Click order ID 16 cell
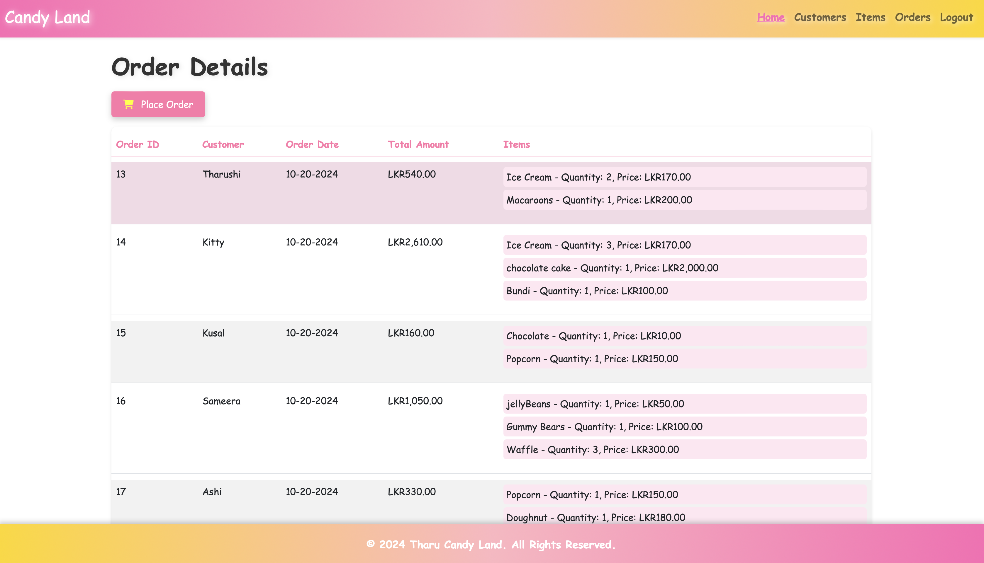984x563 pixels. click(121, 401)
